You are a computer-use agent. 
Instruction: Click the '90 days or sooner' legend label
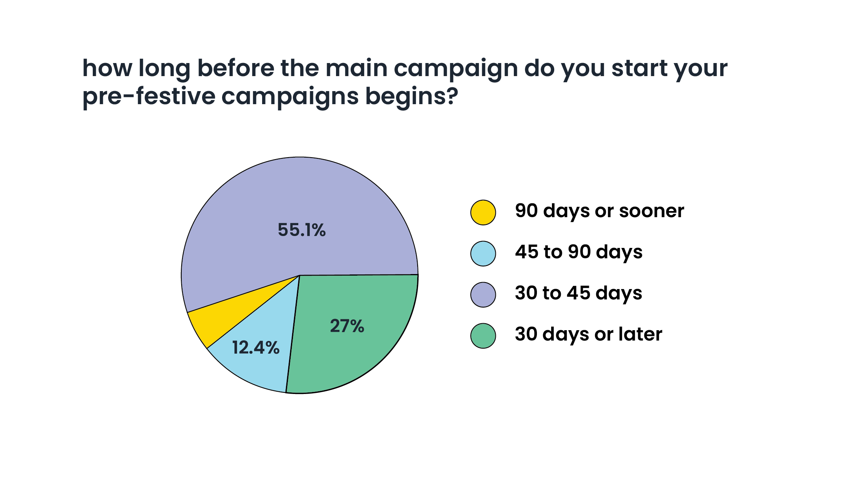pos(599,211)
